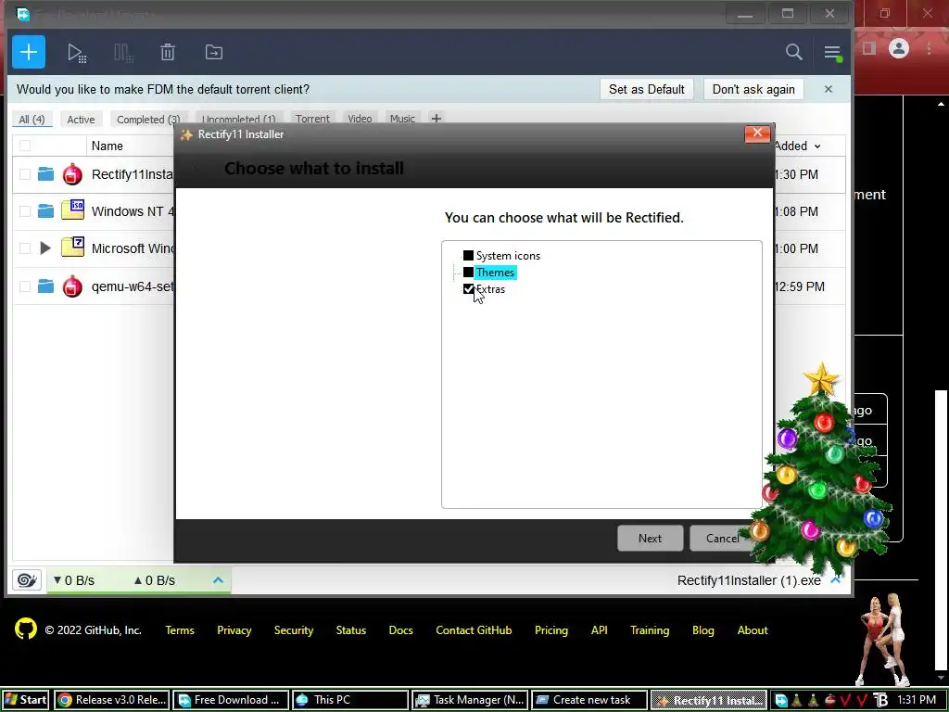The height and width of the screenshot is (712, 949).
Task: Sort downloads by the Name column
Action: coord(108,146)
